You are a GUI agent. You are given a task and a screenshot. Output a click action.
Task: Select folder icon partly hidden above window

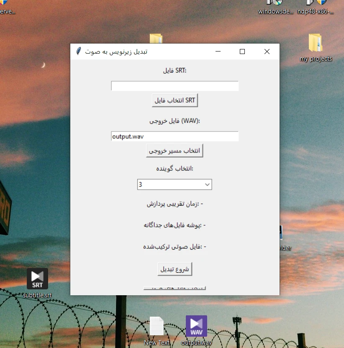point(156,39)
